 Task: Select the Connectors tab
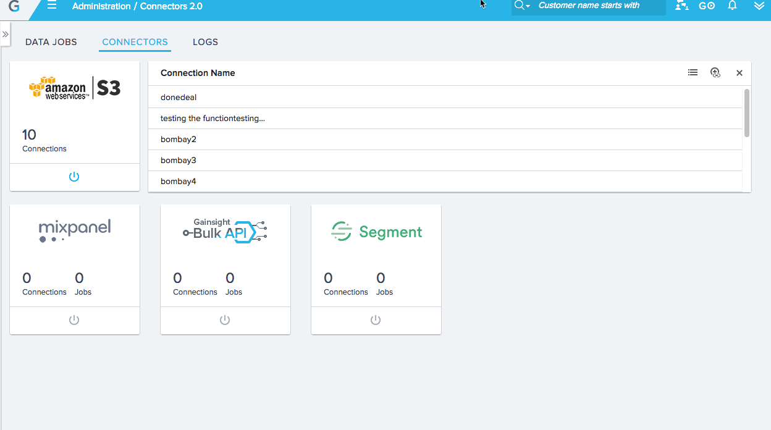click(135, 42)
